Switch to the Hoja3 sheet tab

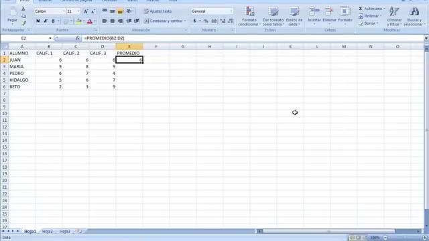click(65, 232)
